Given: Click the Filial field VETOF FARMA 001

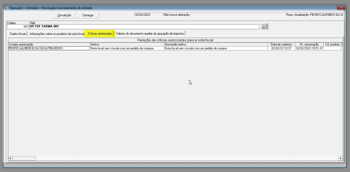Looking at the screenshot, I should pyautogui.click(x=144, y=27).
